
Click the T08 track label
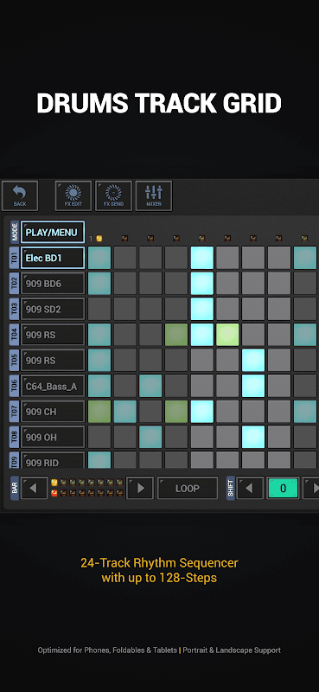tap(14, 437)
